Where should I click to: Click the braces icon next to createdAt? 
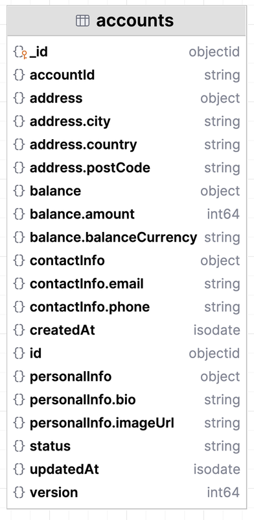[x=19, y=330]
